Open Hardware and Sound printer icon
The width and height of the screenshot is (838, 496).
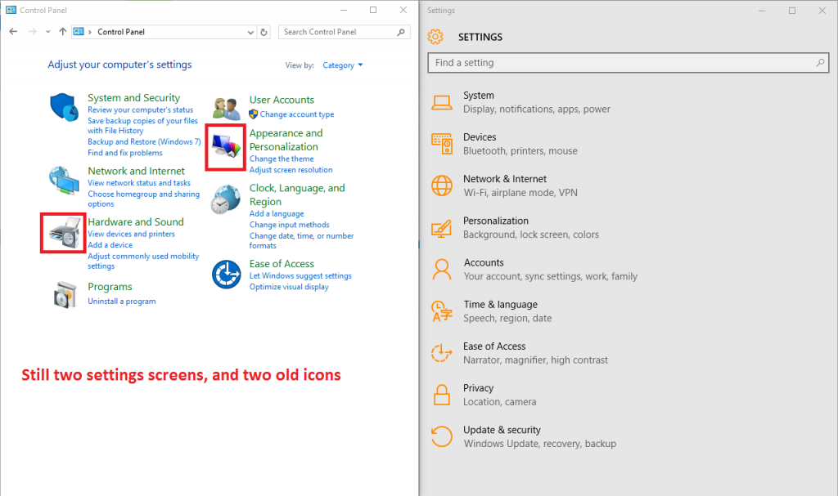click(x=64, y=233)
